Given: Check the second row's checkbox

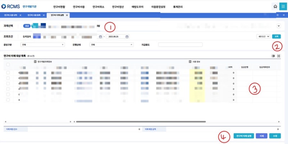Looking at the screenshot, I should [8, 78].
